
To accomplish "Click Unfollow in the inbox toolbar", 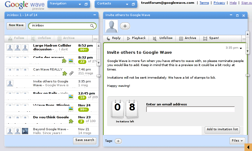I will 41,38.
